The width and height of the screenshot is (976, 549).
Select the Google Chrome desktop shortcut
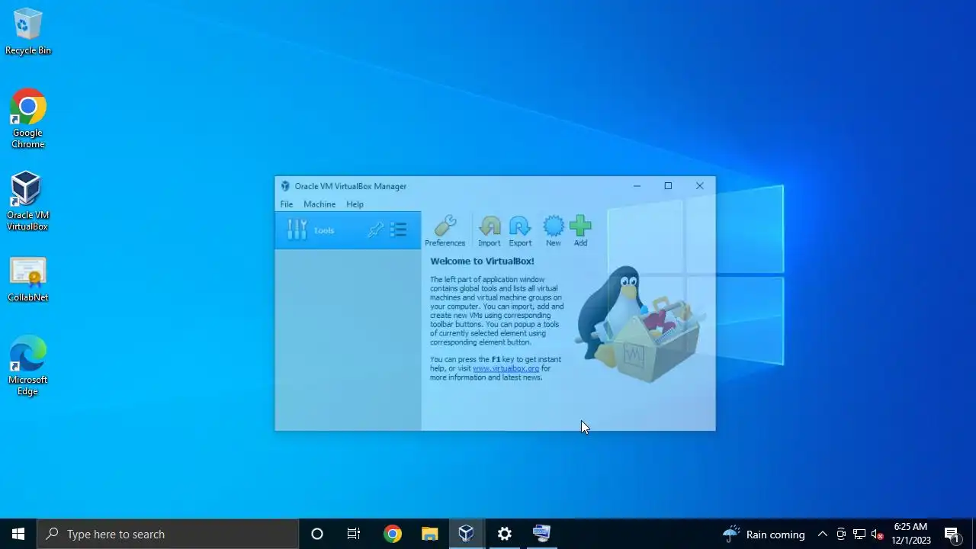click(x=28, y=119)
